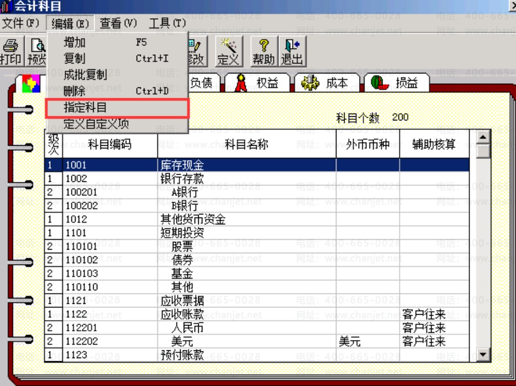Click the scrollbar up arrow
Image resolution: width=516 pixels, height=386 pixels.
(x=483, y=136)
